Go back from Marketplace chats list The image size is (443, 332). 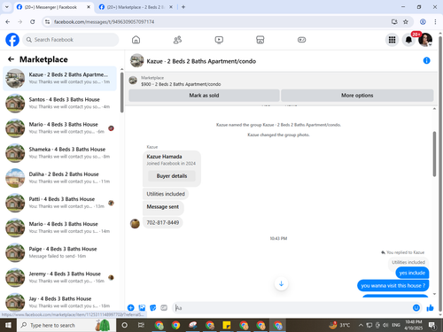11,59
